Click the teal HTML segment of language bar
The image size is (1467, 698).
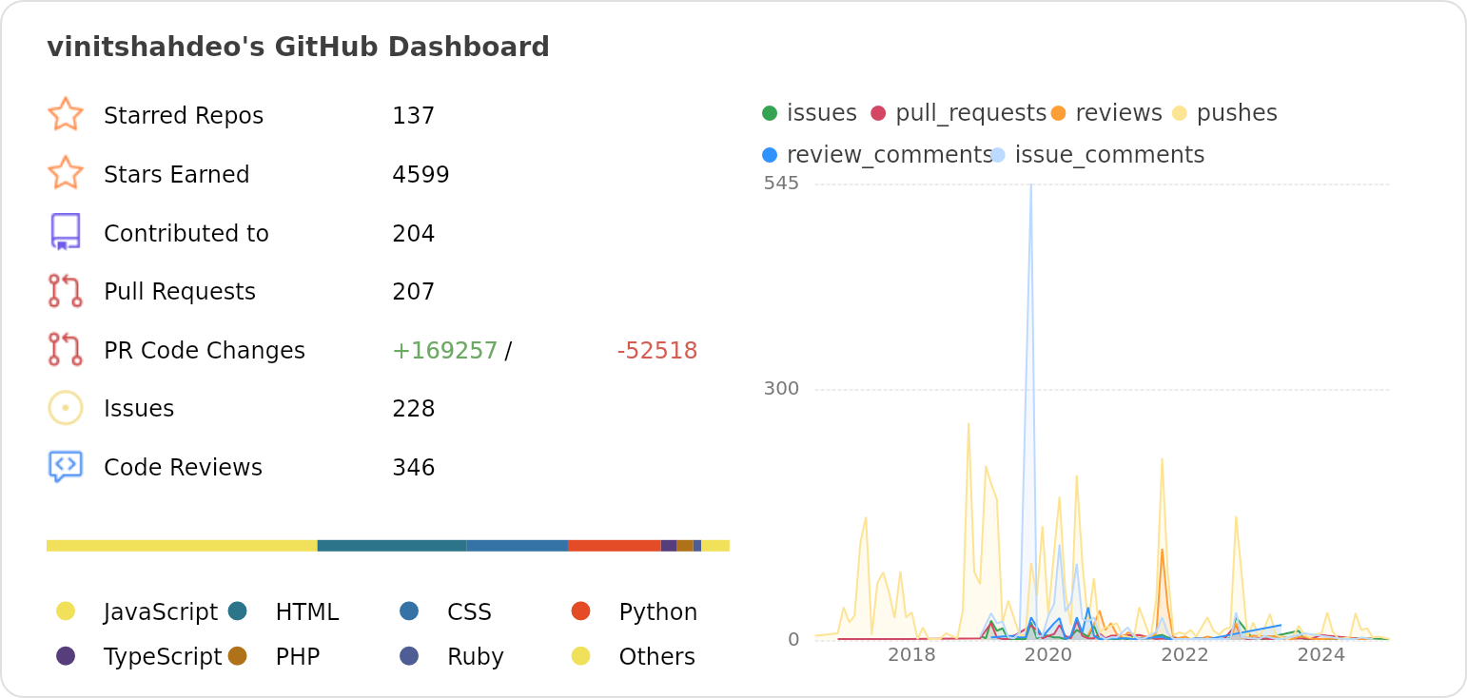(392, 546)
